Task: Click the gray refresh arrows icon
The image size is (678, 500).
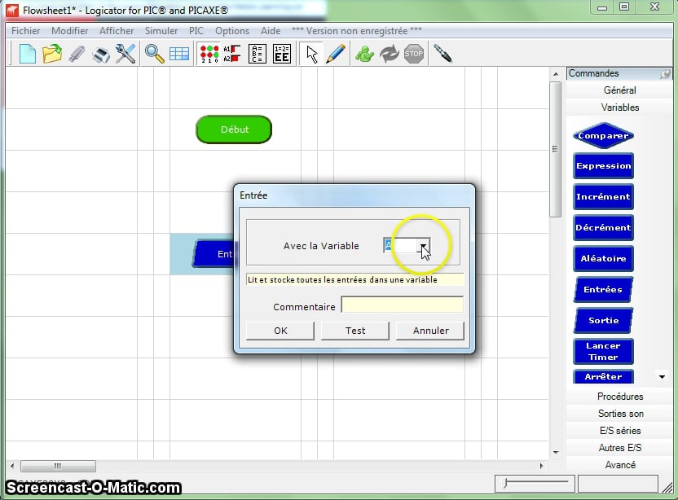Action: coord(390,54)
